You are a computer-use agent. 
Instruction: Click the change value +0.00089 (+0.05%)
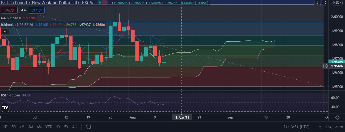(193, 3)
